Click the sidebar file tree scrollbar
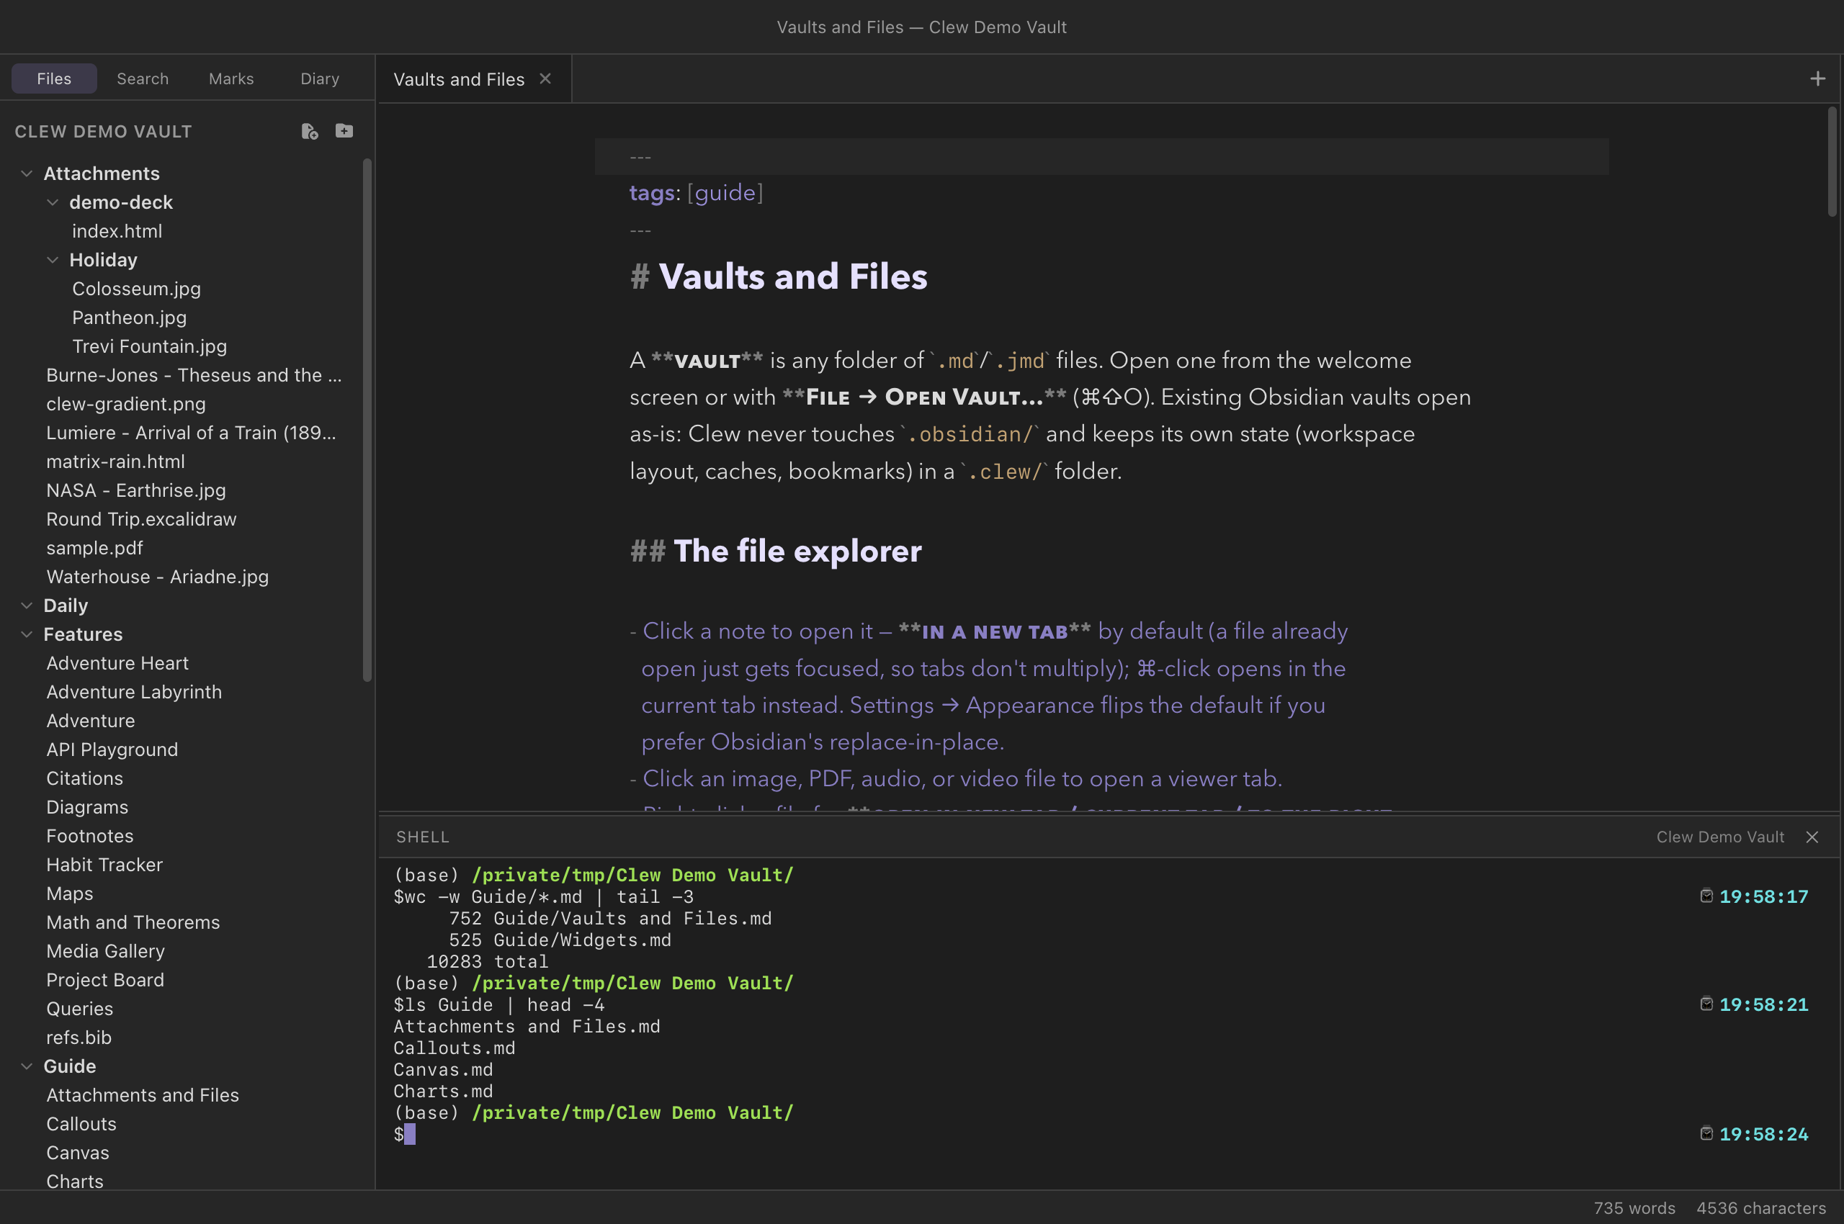 click(367, 420)
